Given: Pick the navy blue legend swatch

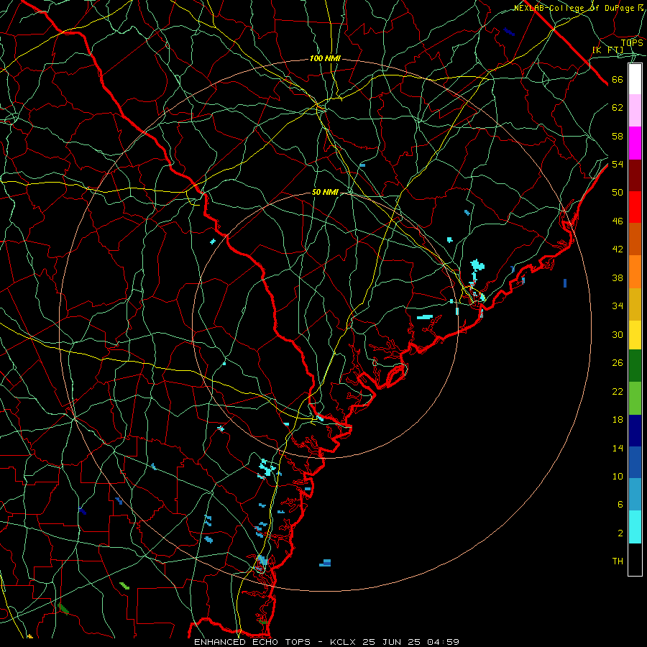Looking at the screenshot, I should [x=635, y=431].
